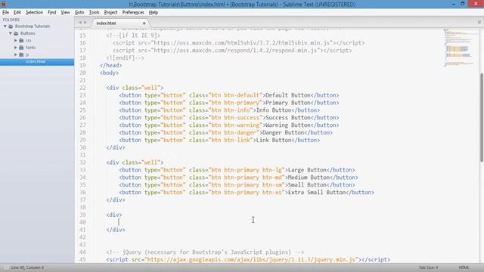Click the html5shiv.min.js script URL
The width and height of the screenshot is (484, 272).
pos(243,43)
